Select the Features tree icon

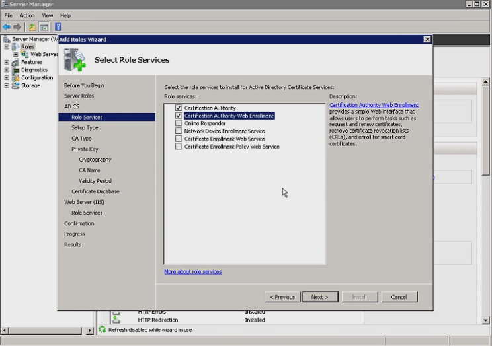point(15,62)
